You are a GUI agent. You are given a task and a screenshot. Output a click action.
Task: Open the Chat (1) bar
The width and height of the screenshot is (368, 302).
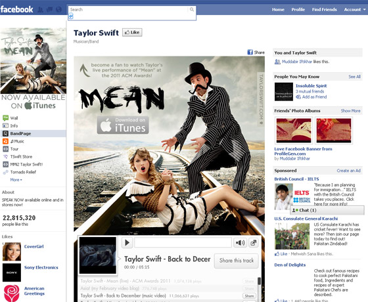327,210
